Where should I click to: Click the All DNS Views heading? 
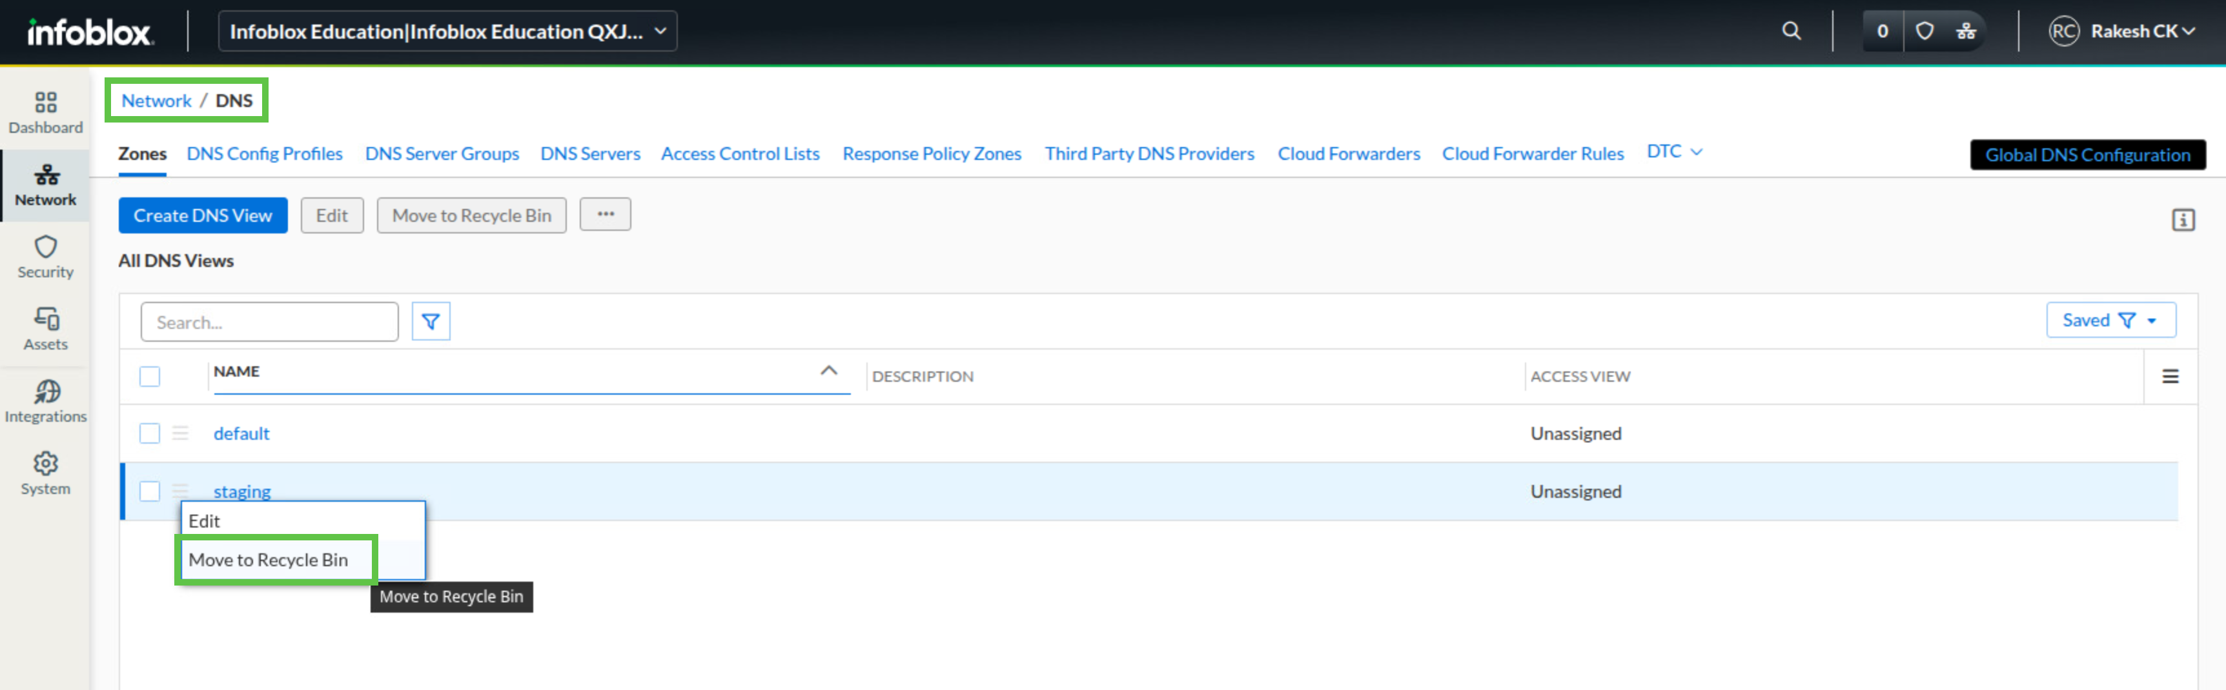tap(176, 261)
